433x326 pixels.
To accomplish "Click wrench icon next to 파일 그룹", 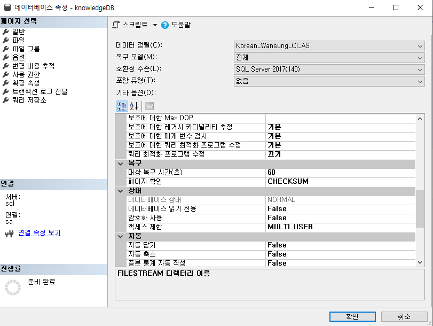I will pos(6,49).
